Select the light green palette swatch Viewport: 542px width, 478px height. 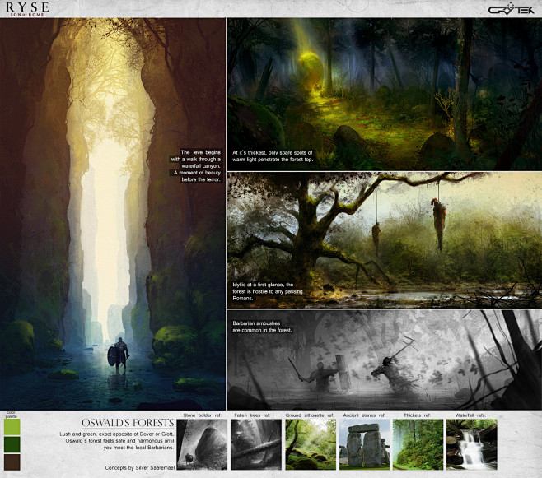pyautogui.click(x=11, y=428)
